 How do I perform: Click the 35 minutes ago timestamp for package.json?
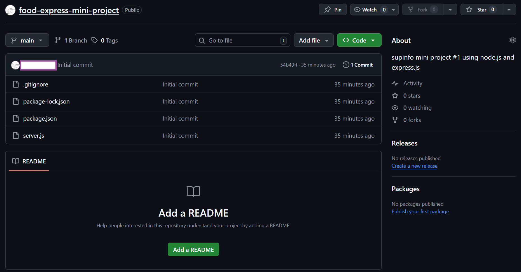(x=354, y=119)
